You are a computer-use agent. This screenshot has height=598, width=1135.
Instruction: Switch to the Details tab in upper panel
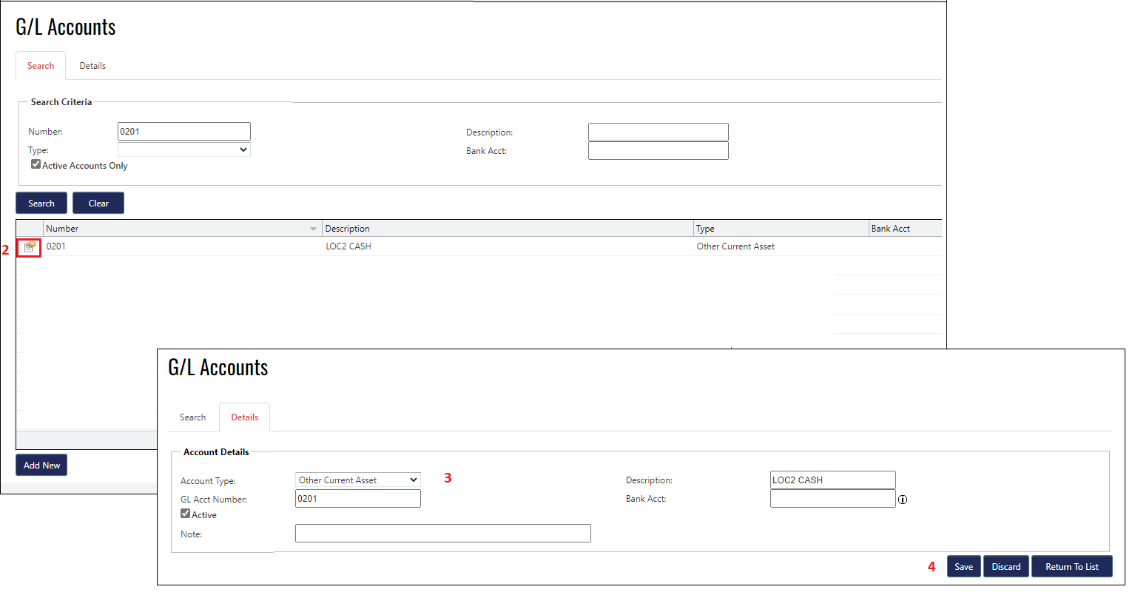[92, 66]
